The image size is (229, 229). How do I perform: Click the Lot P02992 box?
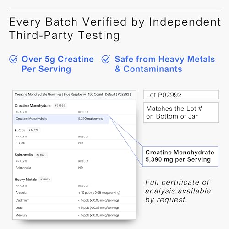click(181, 95)
